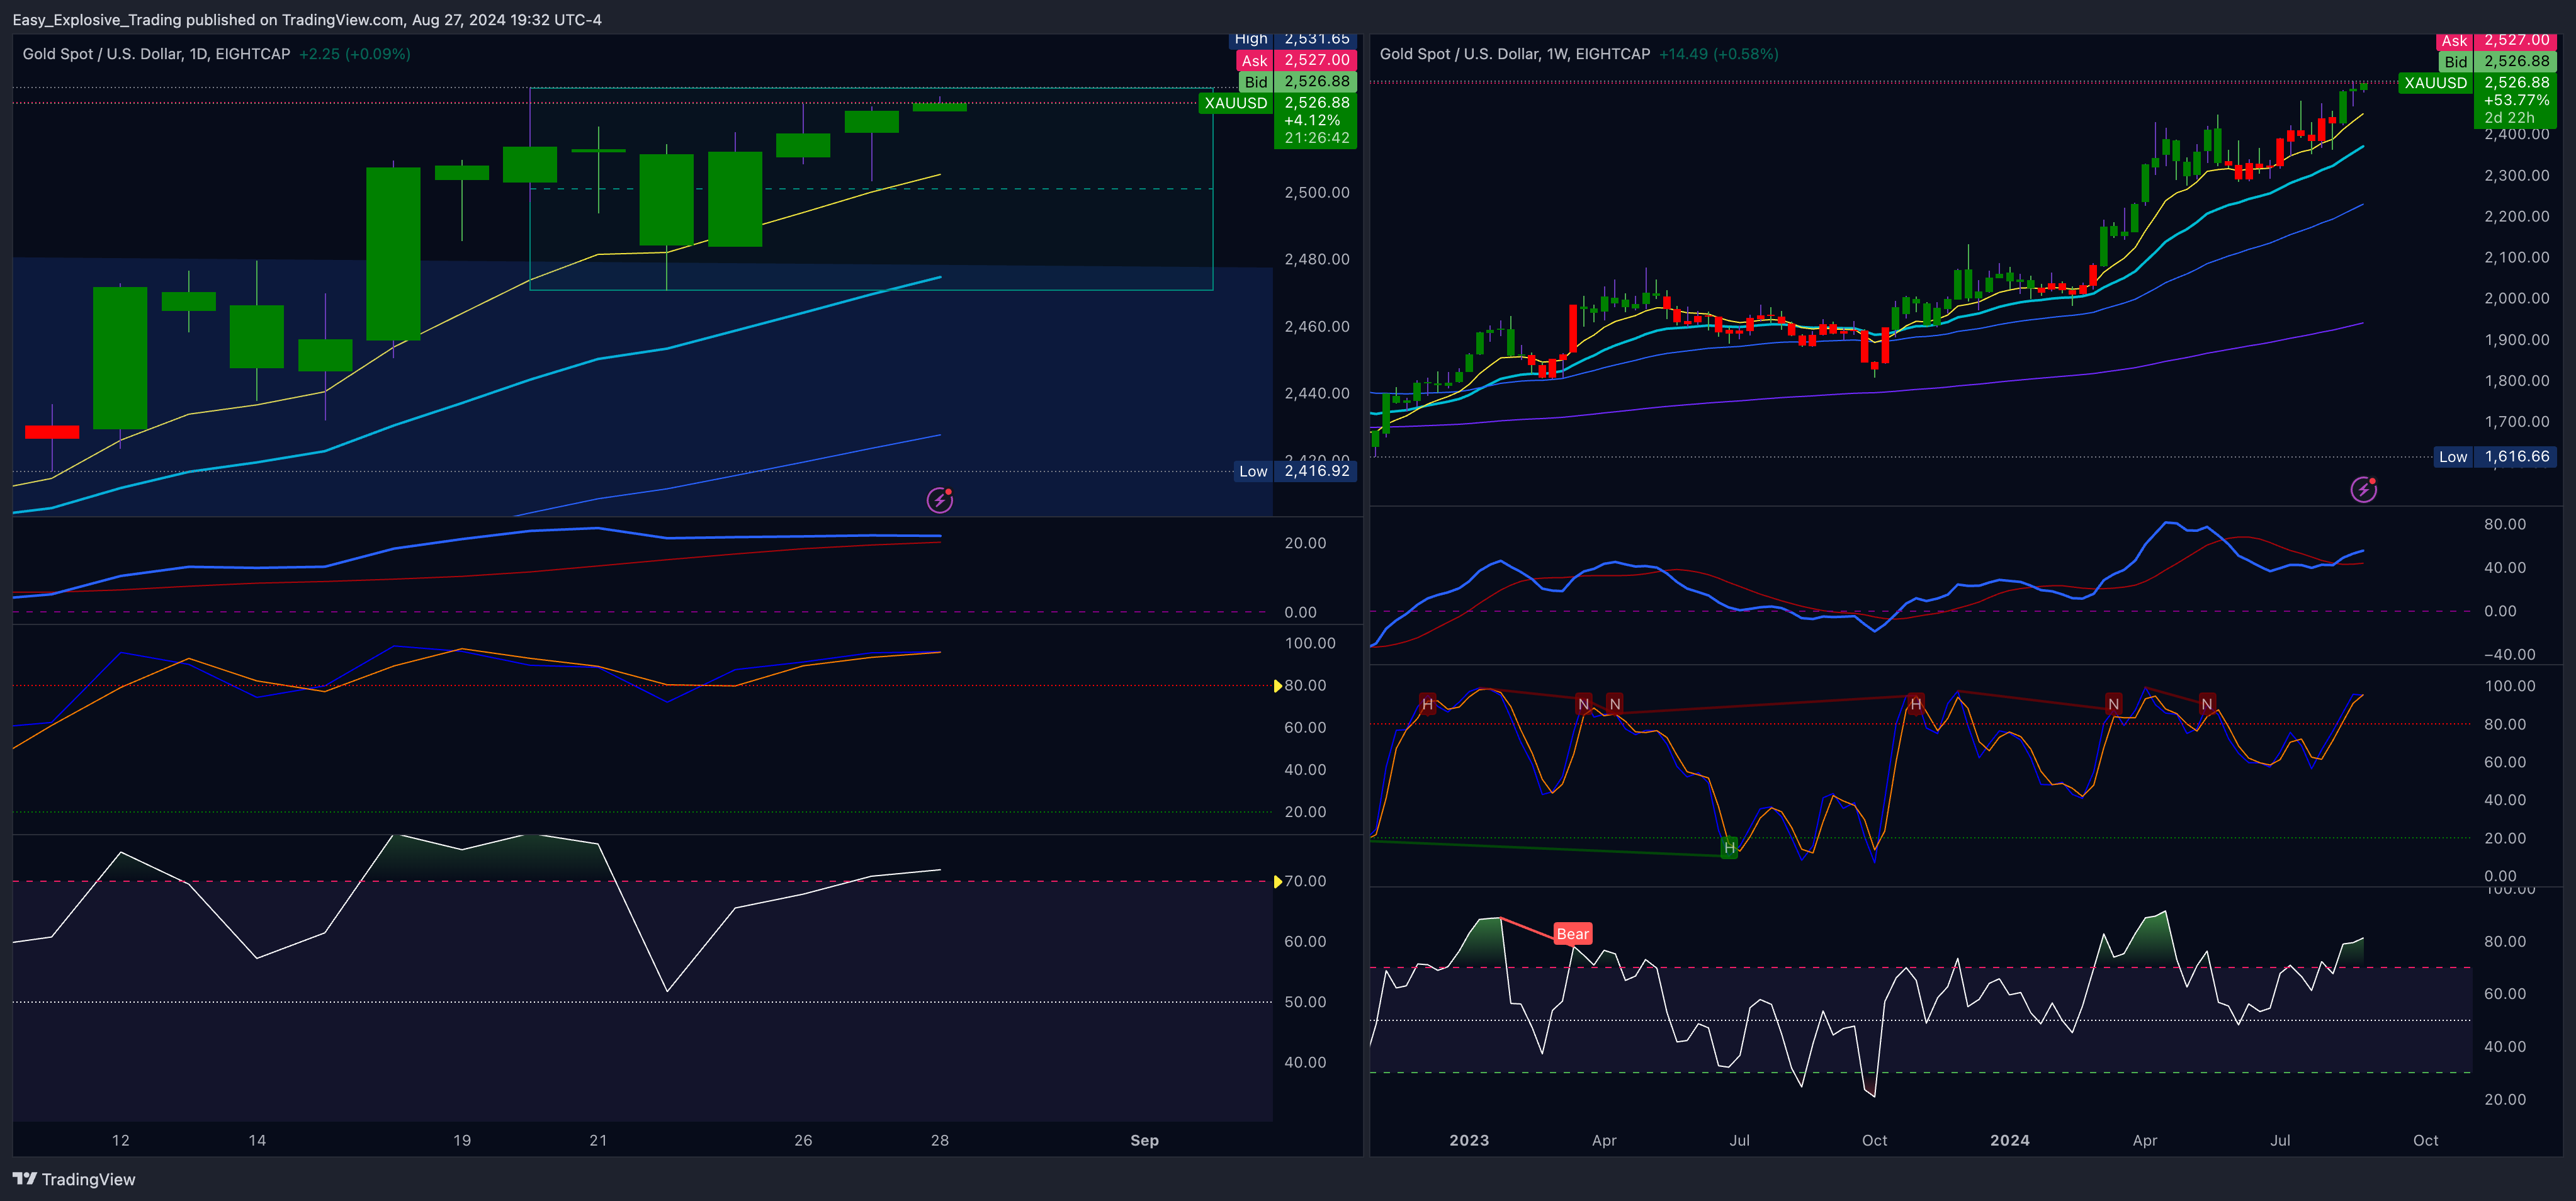Image resolution: width=2576 pixels, height=1201 pixels.
Task: Select the green H marker on weekly stochastic
Action: click(1729, 847)
